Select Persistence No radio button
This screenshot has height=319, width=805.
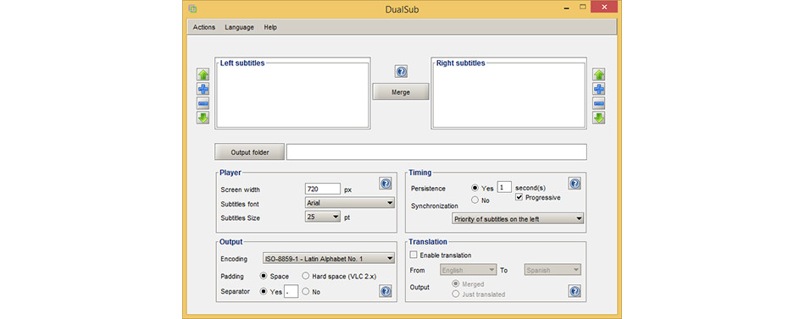coord(475,200)
